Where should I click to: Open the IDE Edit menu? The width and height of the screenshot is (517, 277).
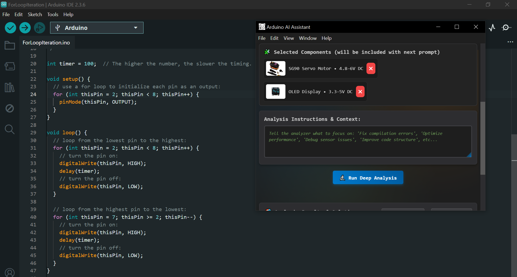[19, 15]
